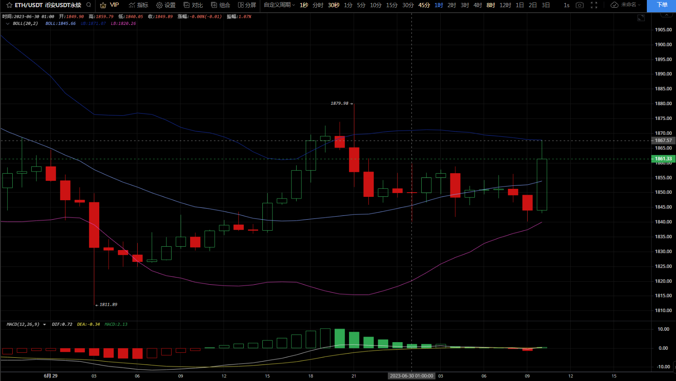Open the 未命名 layout dropdown
This screenshot has width=676, height=381.
pos(631,5)
